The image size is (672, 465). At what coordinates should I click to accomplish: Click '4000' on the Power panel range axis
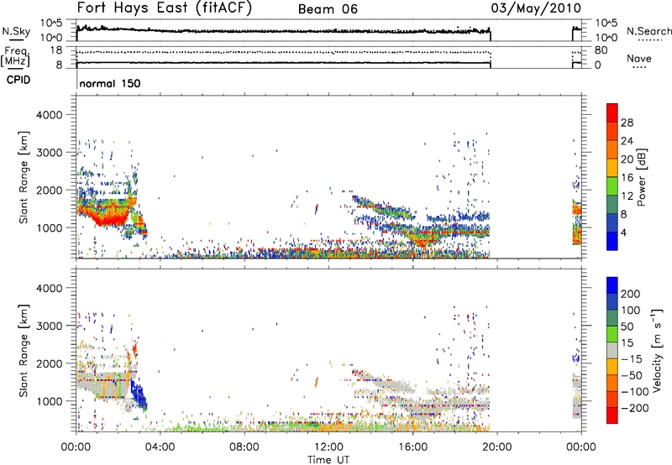click(x=50, y=115)
